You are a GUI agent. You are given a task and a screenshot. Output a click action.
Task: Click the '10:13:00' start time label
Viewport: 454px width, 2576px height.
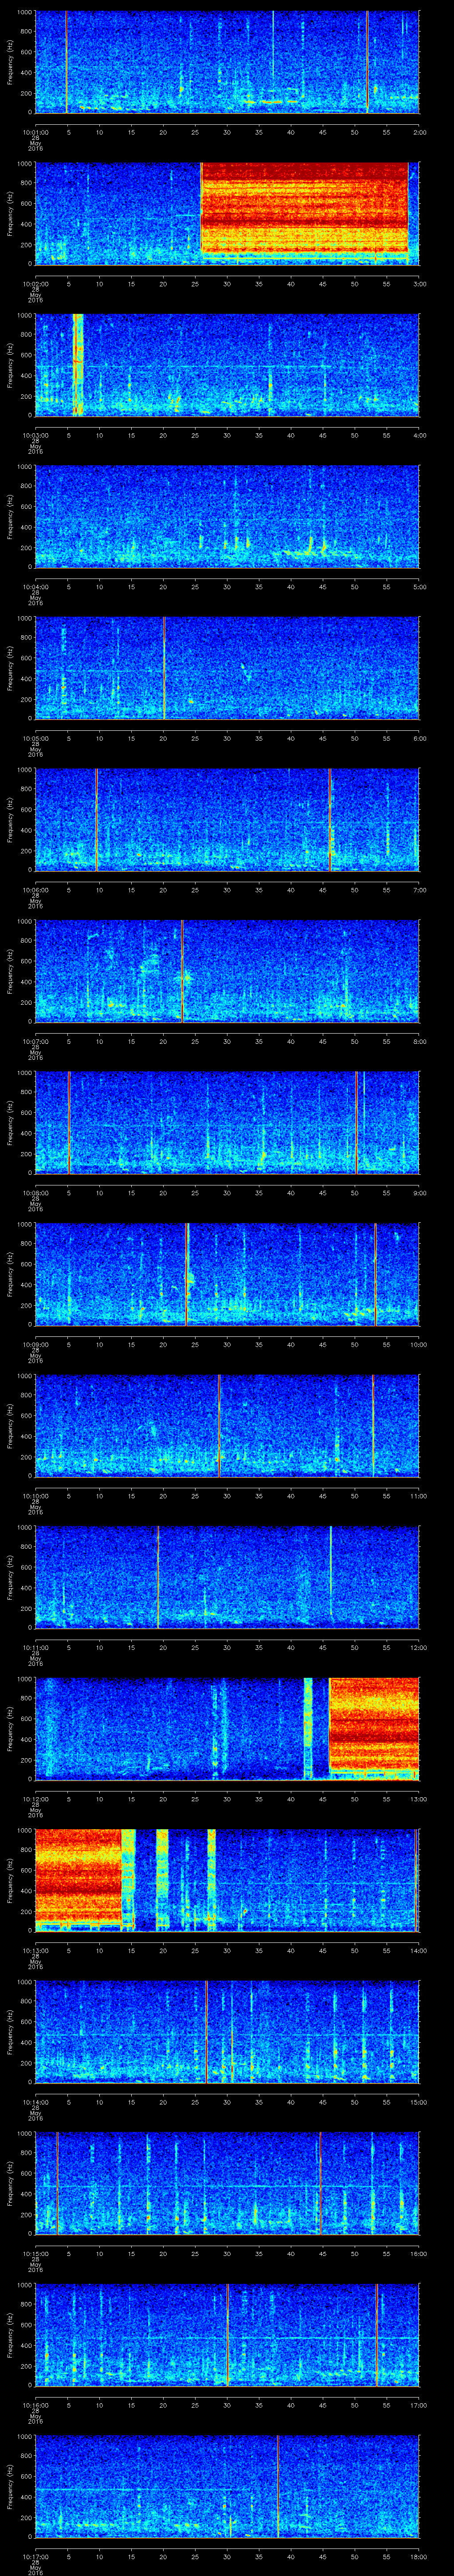coord(35,1949)
